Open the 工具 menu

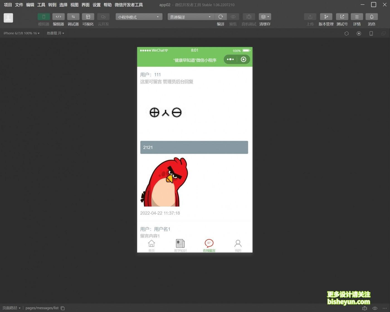41,5
